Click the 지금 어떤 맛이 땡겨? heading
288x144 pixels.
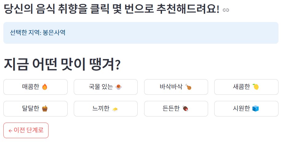click(x=62, y=64)
